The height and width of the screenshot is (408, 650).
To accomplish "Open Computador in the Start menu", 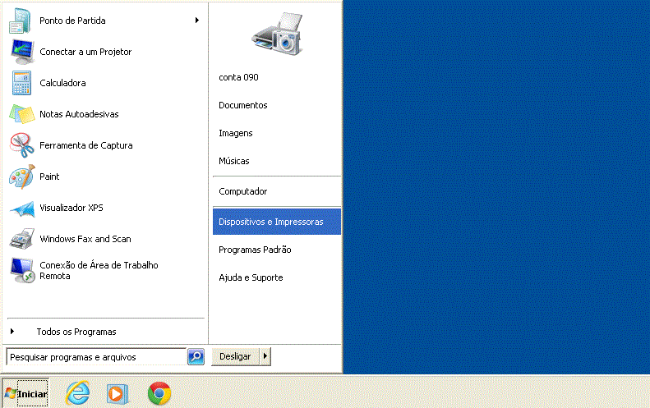I will (x=243, y=191).
